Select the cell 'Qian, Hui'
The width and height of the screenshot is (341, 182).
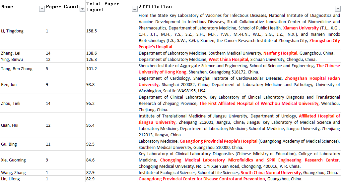coord(23,125)
